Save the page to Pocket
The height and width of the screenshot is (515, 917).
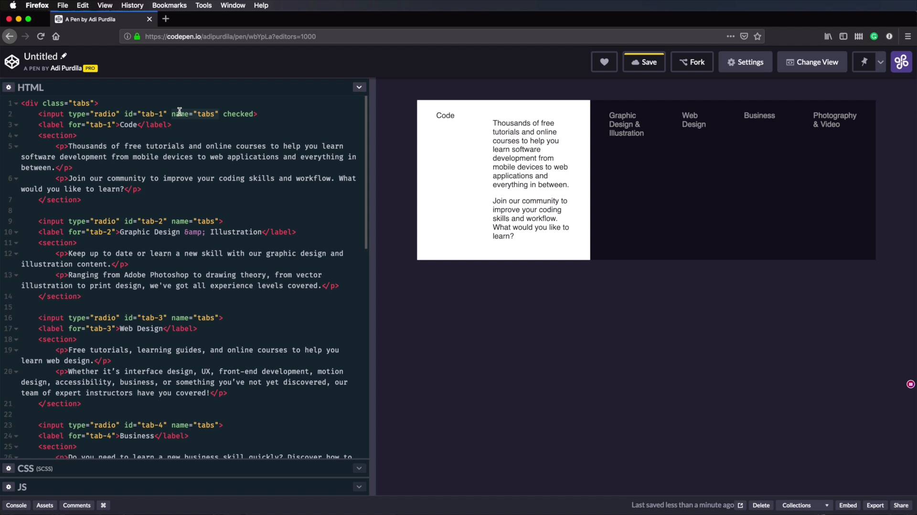click(x=744, y=36)
